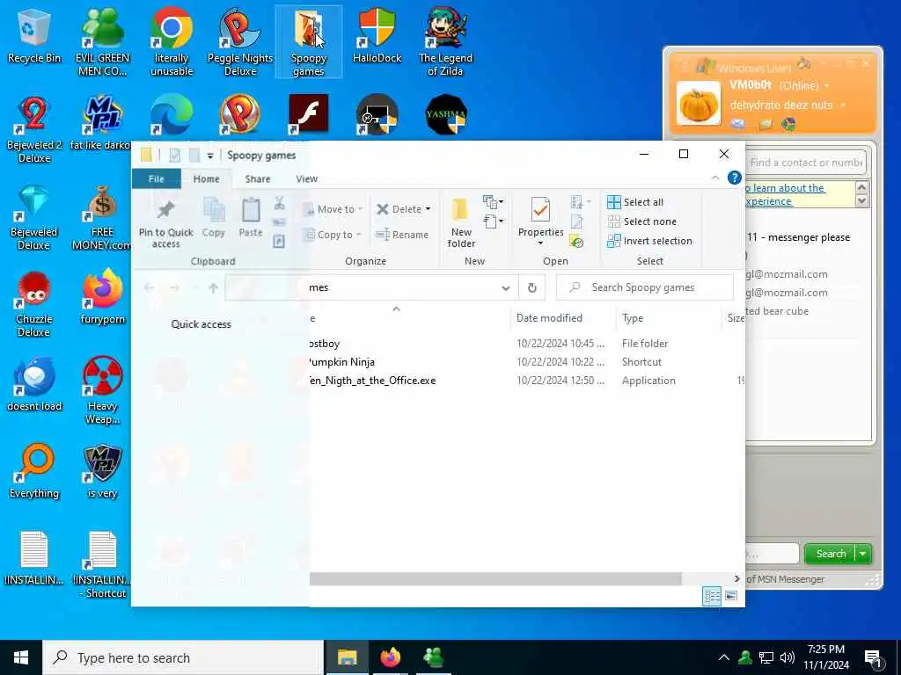Open the Easy access dropdown in ribbon
The image size is (901, 675).
click(x=493, y=221)
